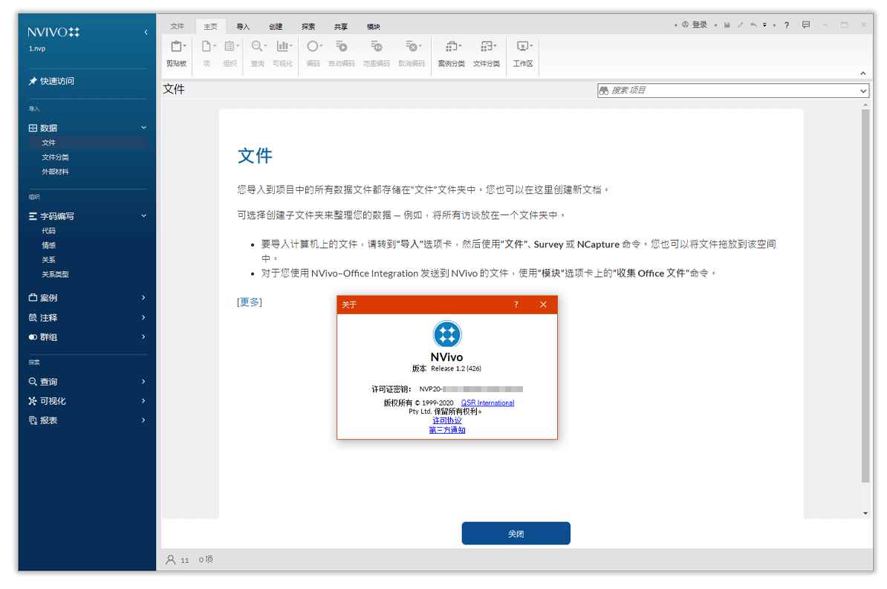Switch to the 探索 ribbon tab

[308, 26]
